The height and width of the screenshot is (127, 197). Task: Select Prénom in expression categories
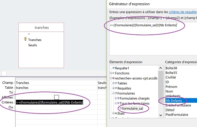(x=171, y=87)
